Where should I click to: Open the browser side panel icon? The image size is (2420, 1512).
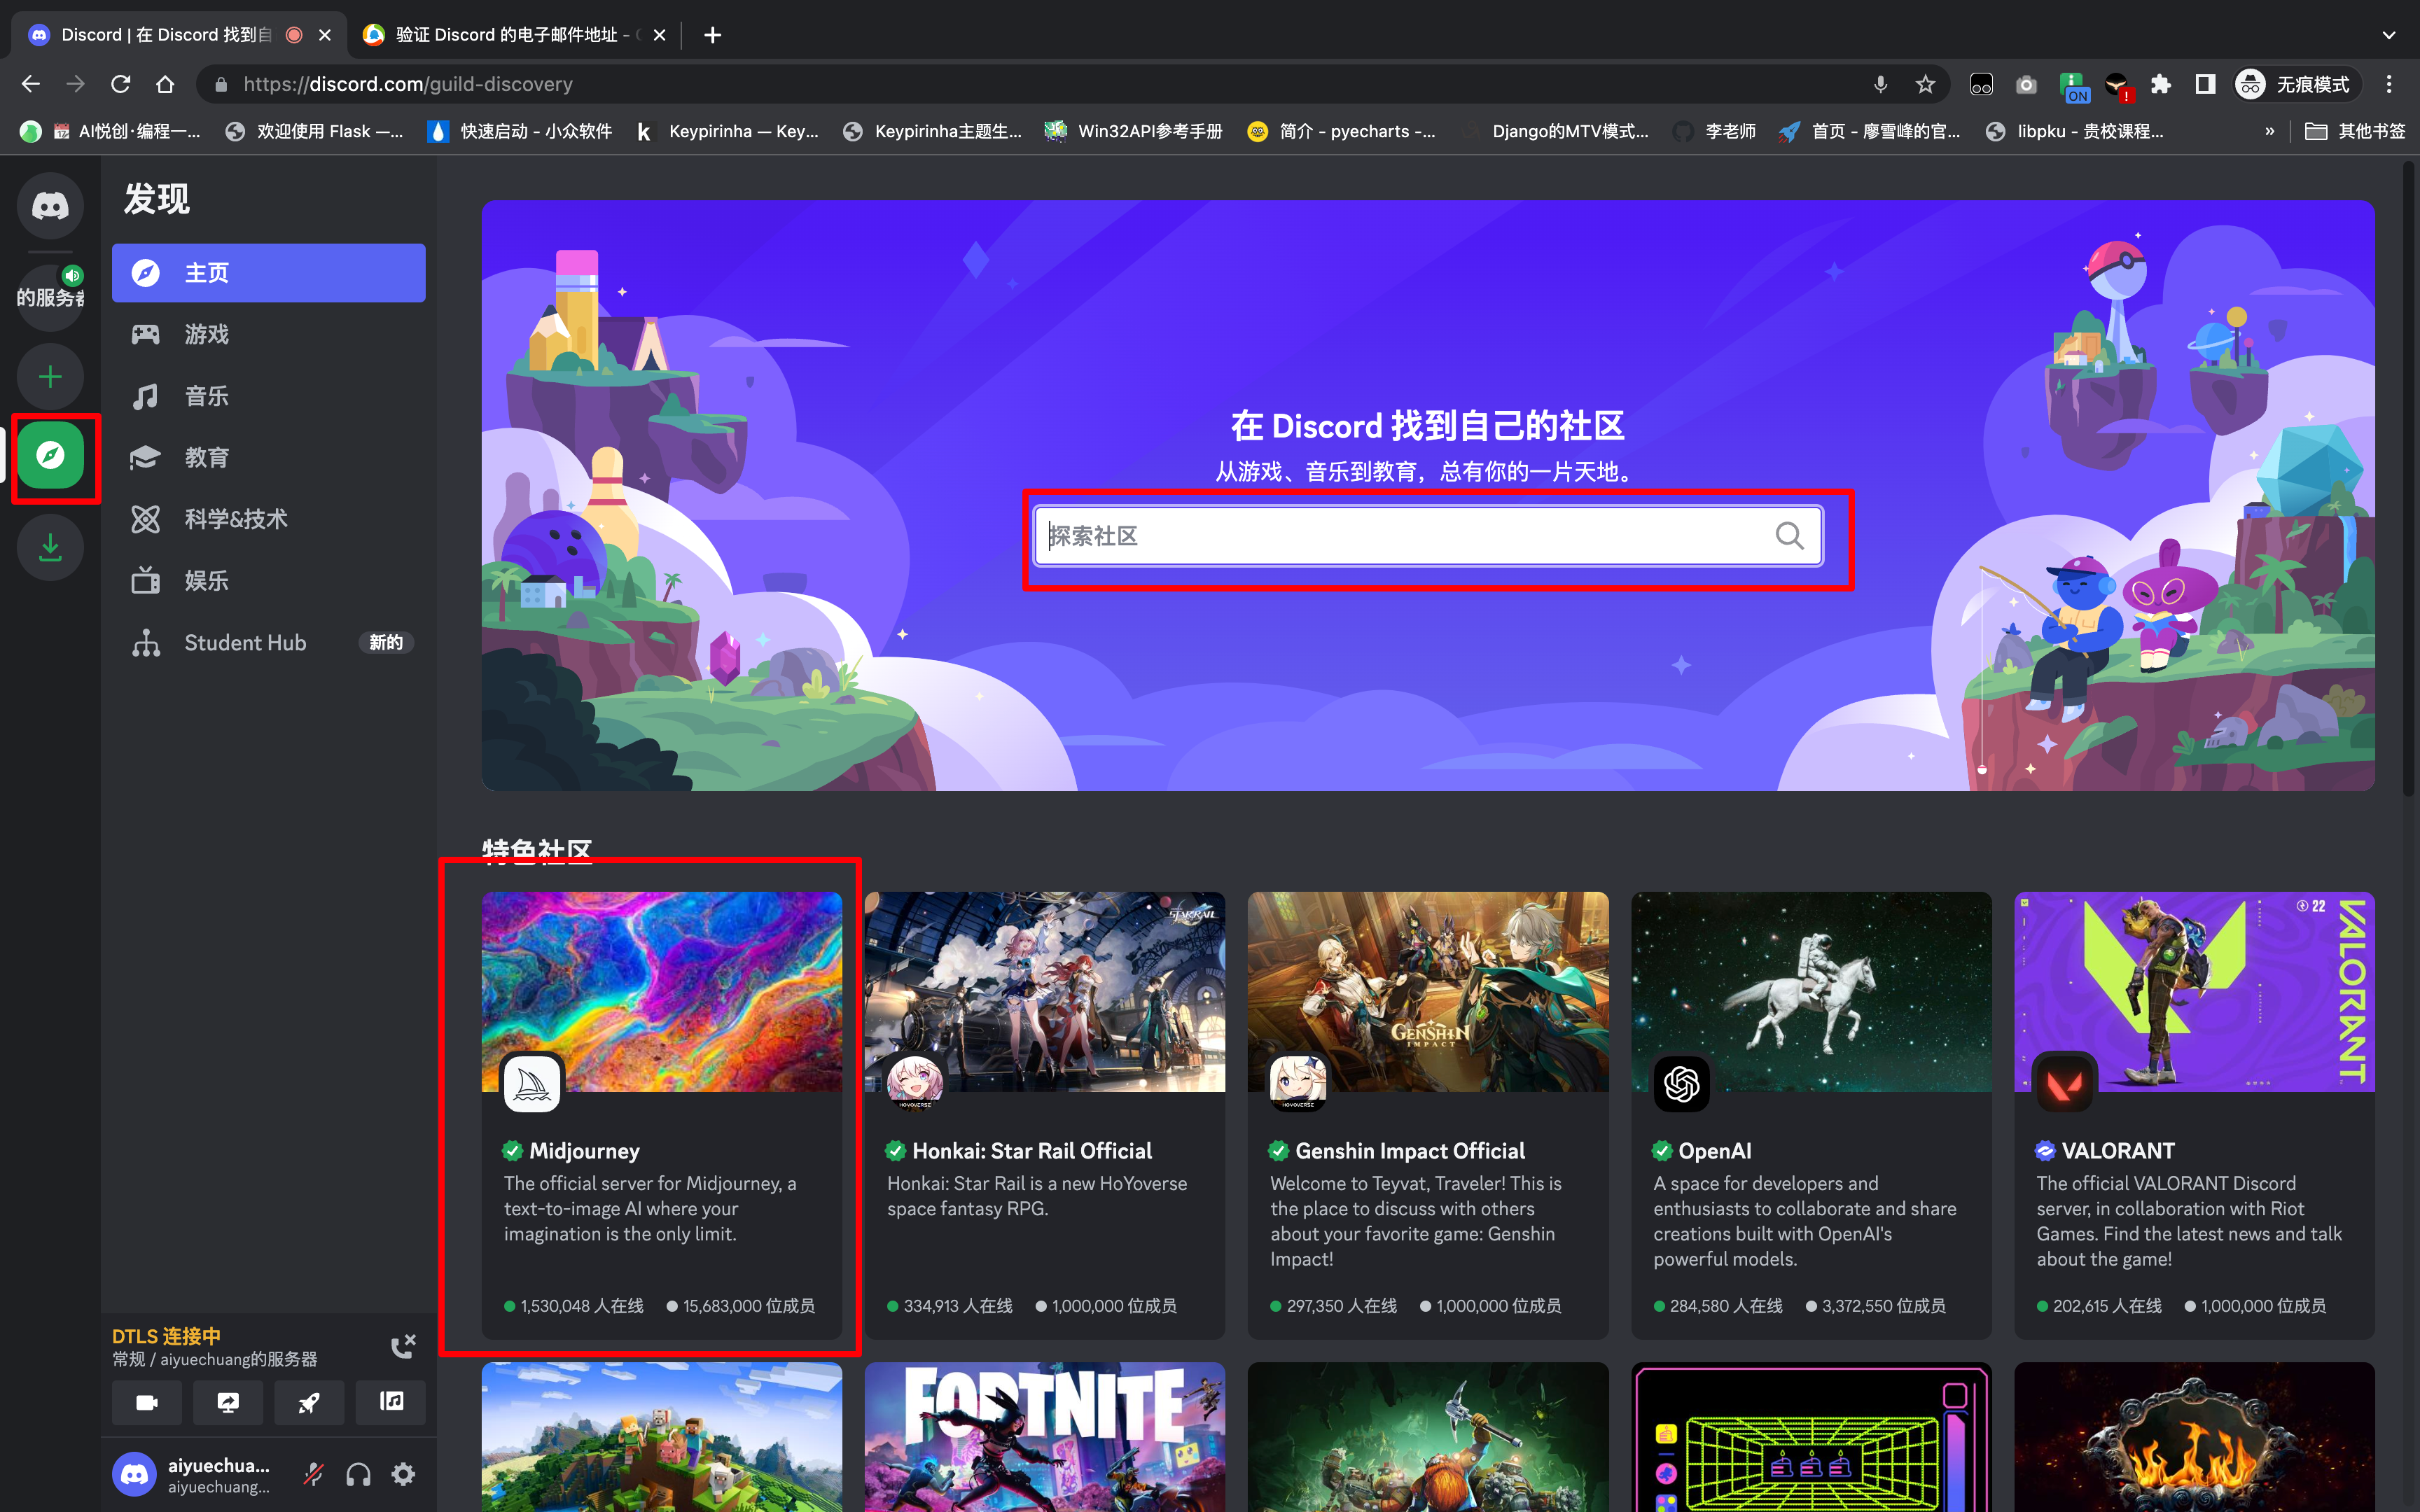coord(2205,84)
